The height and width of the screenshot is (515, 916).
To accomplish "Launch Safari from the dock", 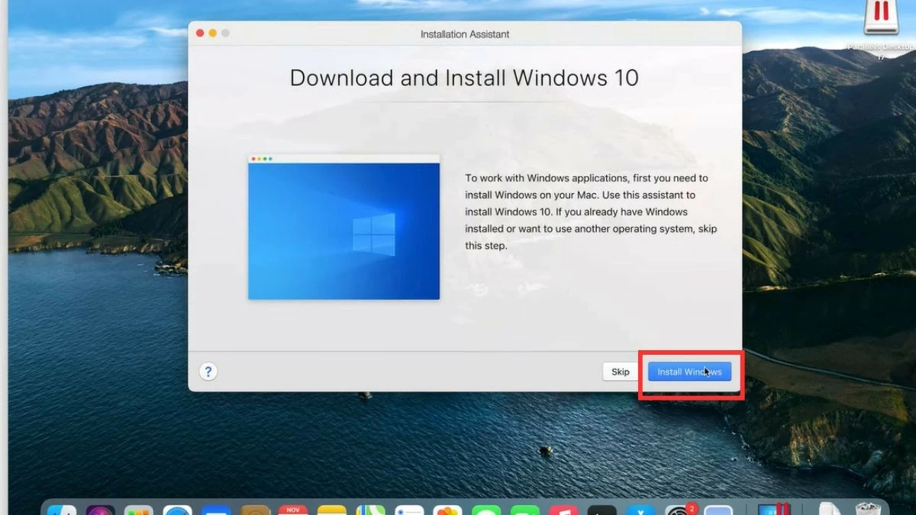I will coord(178,510).
